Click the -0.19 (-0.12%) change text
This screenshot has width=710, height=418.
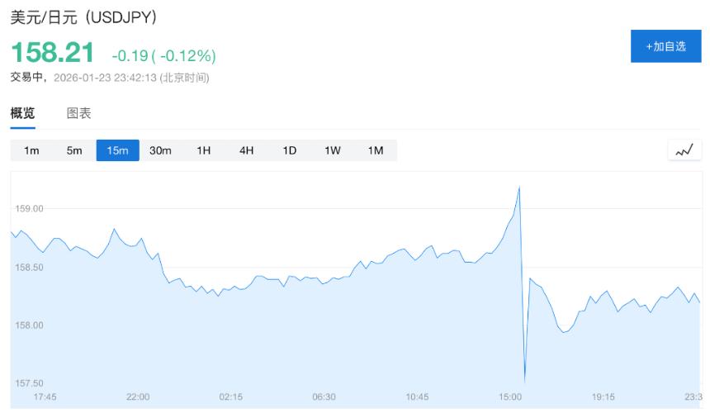(x=163, y=55)
